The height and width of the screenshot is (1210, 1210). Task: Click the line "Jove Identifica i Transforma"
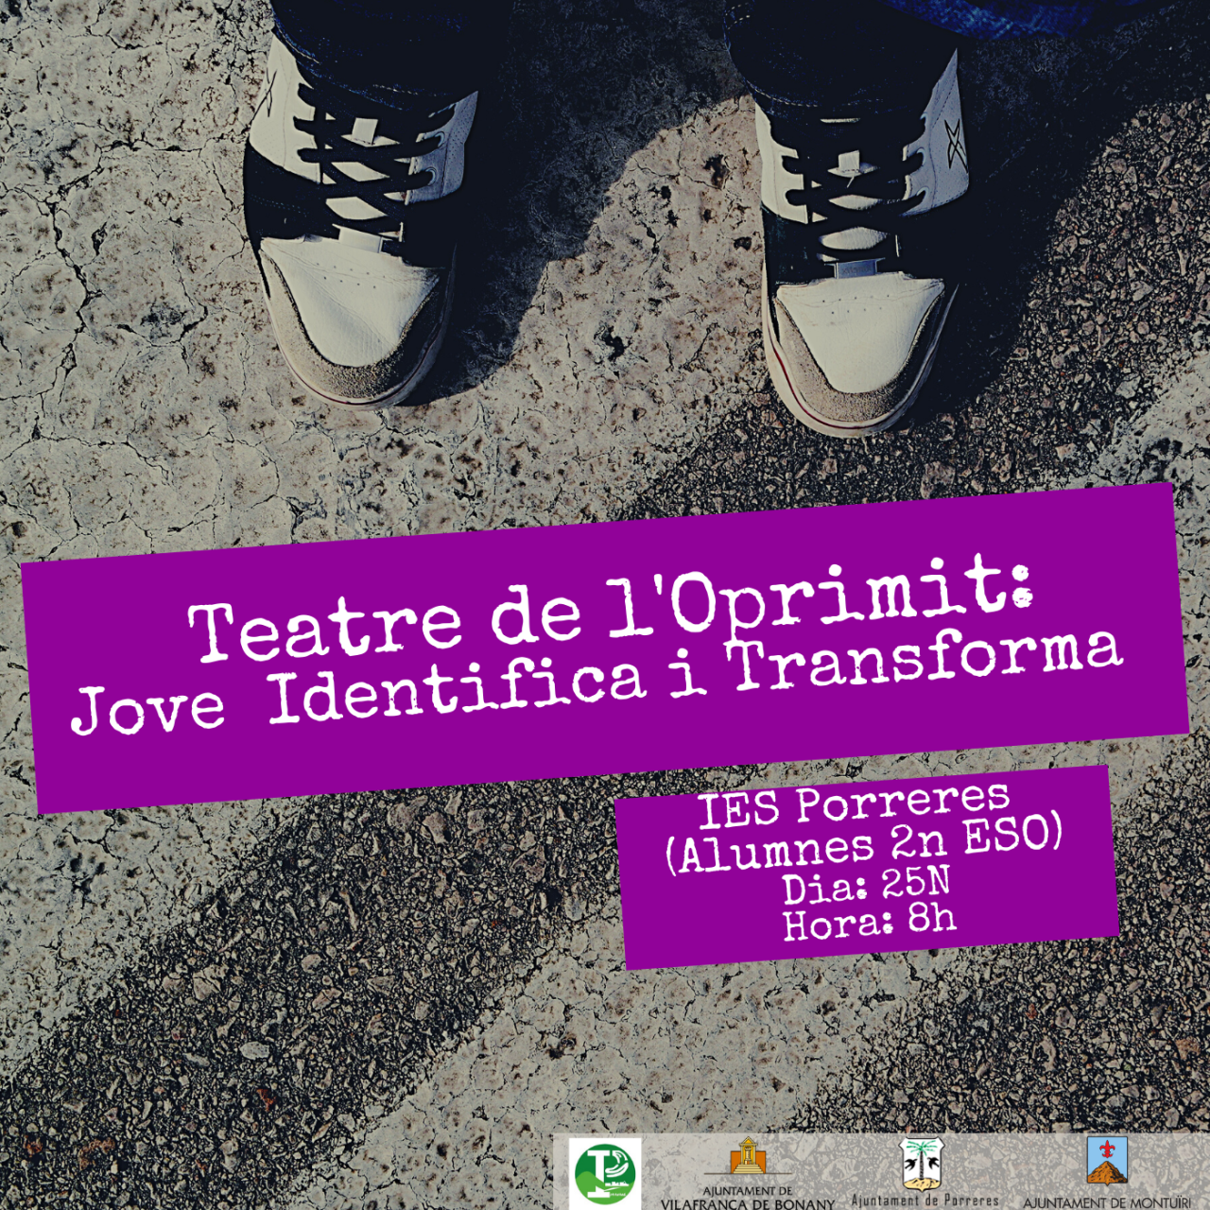(x=596, y=680)
